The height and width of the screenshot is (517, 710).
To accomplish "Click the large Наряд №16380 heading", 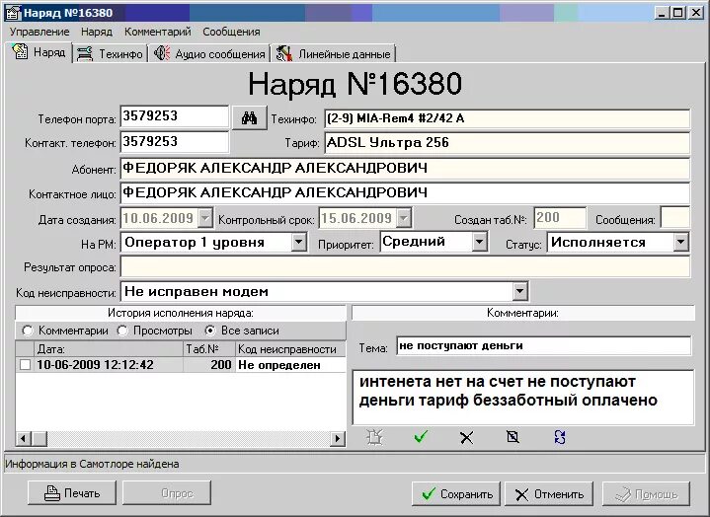I will point(355,84).
